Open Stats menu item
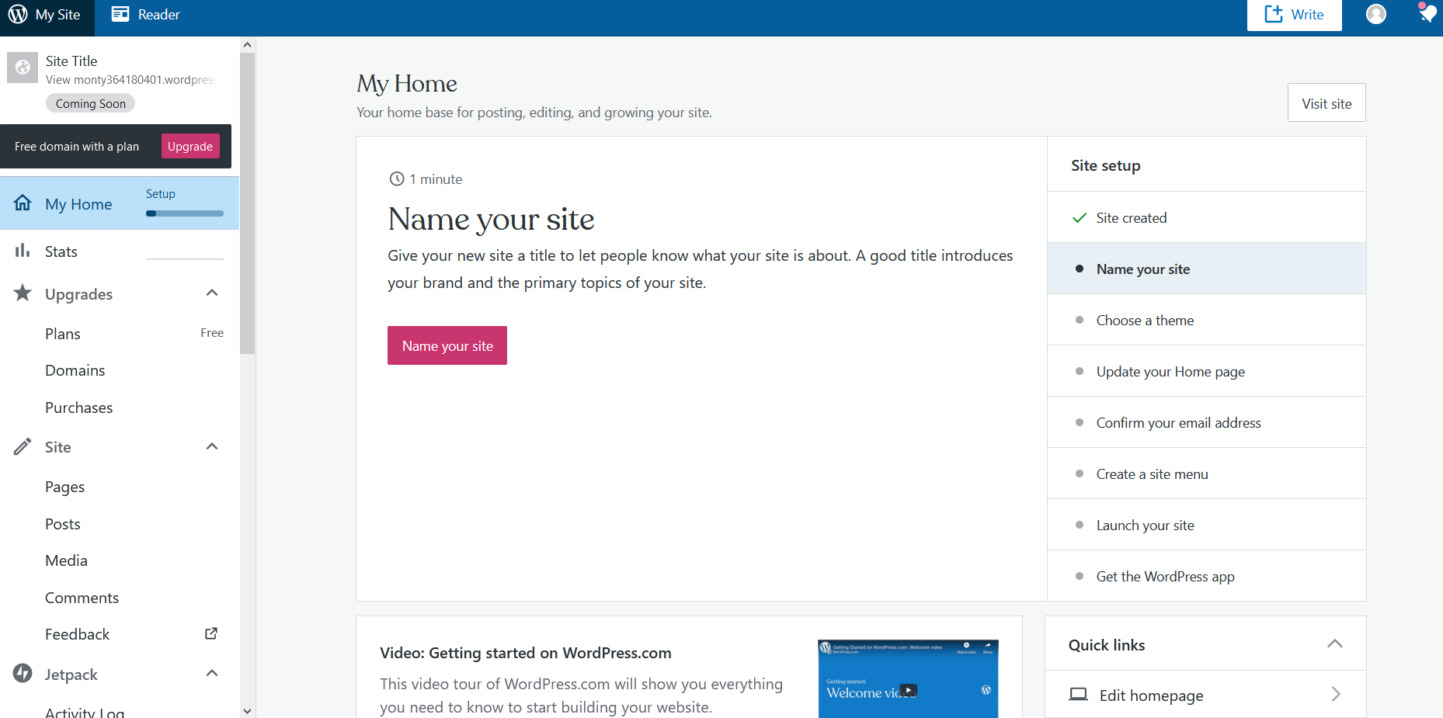Viewport: 1443px width, 718px height. tap(61, 251)
